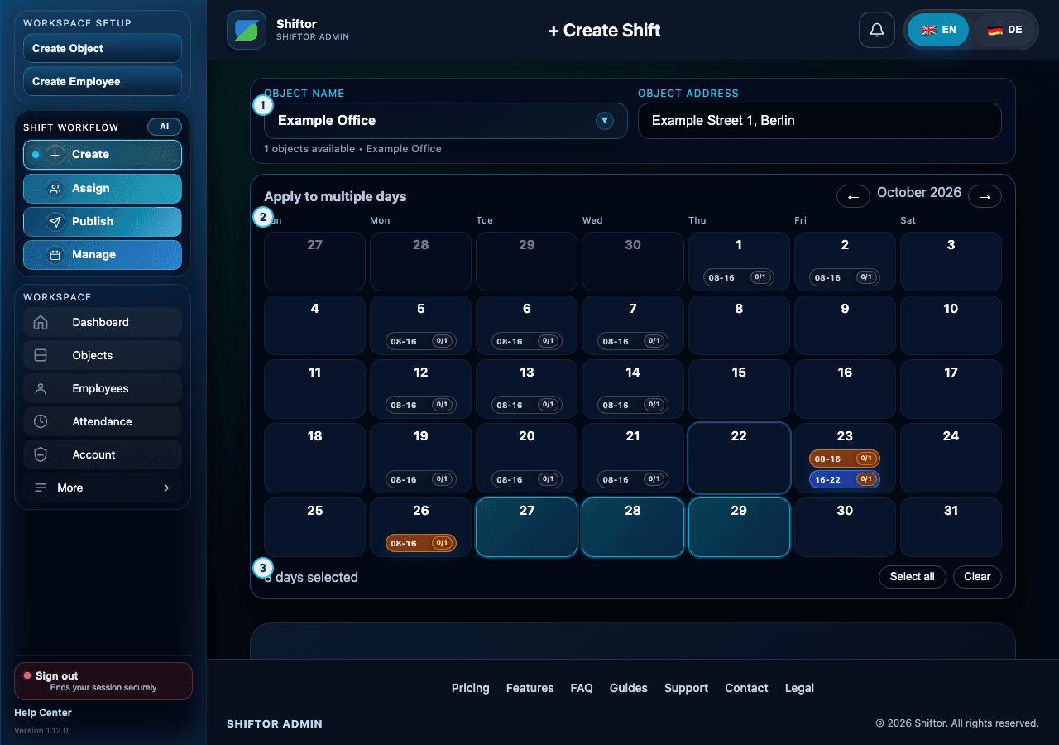
Task: Click the 08-16 shift on October 1
Action: pyautogui.click(x=739, y=277)
